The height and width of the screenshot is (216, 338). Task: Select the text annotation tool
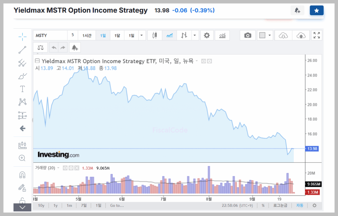tap(22, 89)
